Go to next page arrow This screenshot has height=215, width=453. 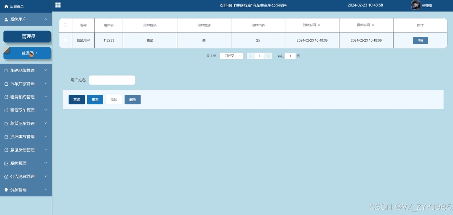[x=268, y=56]
